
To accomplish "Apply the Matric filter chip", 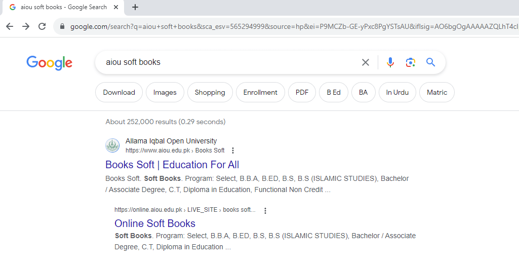I will (x=437, y=92).
